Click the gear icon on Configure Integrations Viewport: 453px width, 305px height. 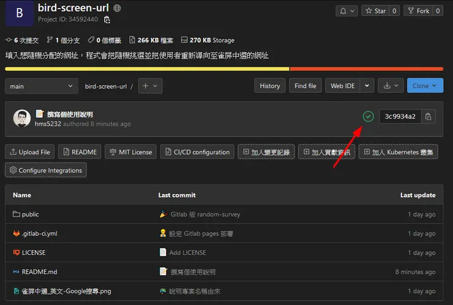coord(13,170)
